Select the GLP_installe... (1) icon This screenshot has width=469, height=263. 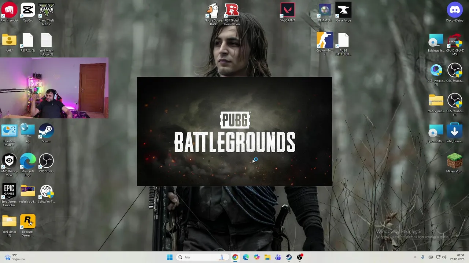pyautogui.click(x=436, y=75)
